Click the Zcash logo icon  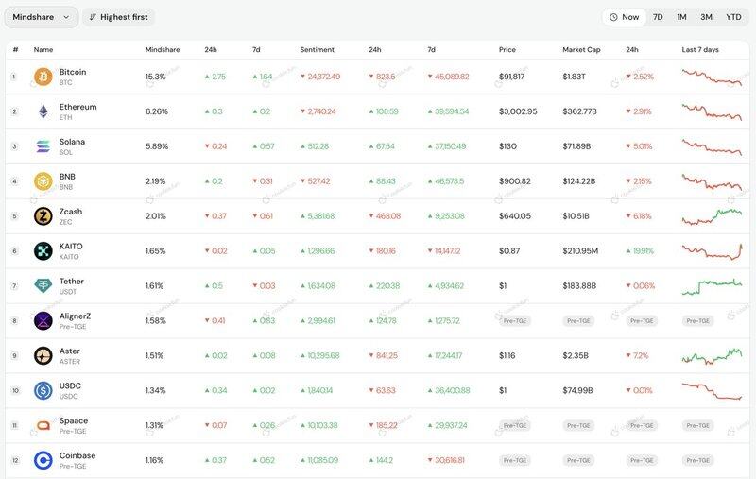point(43,216)
